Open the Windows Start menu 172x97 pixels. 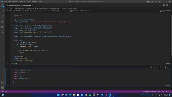[59, 95]
